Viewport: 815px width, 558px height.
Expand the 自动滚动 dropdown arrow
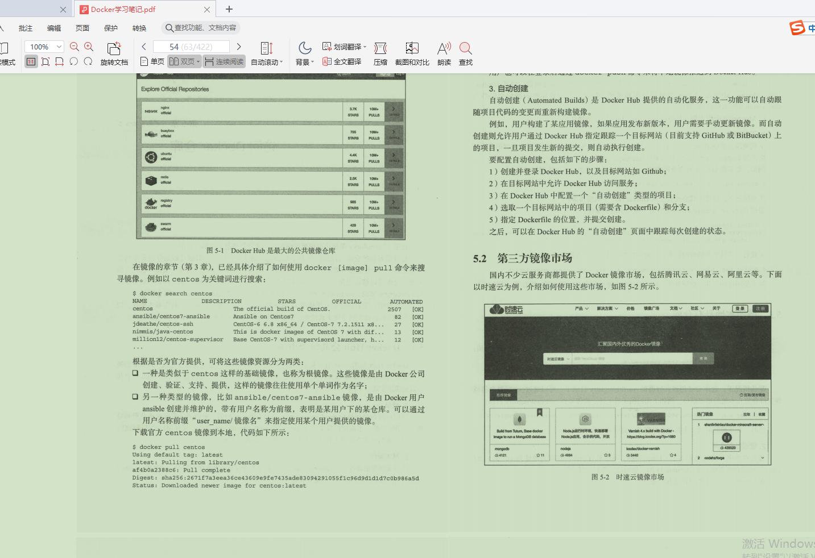282,62
